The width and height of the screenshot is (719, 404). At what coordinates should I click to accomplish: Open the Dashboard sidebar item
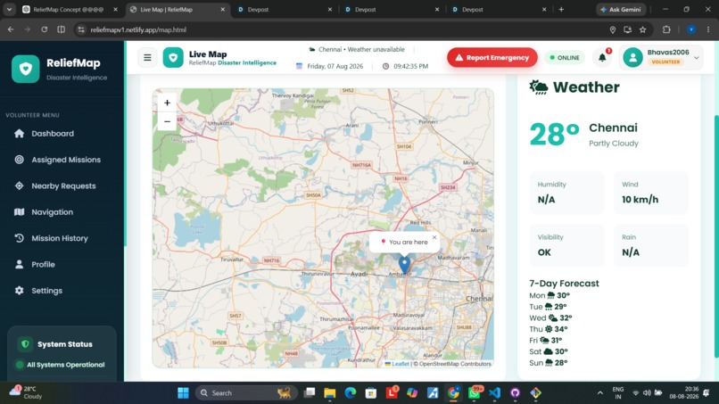[62, 134]
